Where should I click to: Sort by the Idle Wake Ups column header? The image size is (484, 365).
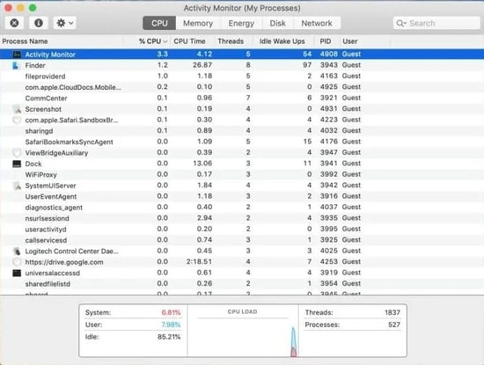(x=282, y=41)
